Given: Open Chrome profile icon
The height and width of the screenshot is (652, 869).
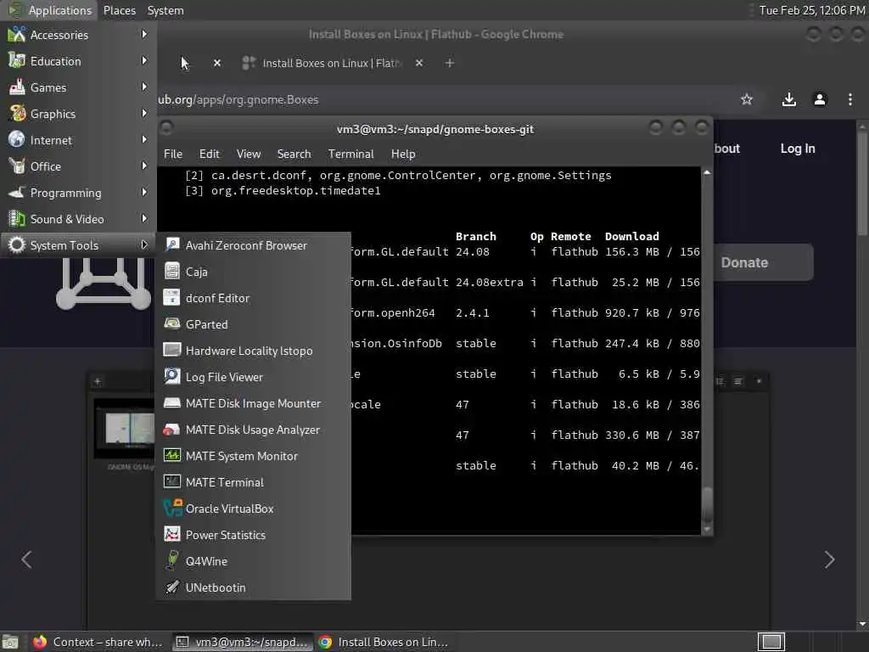Looking at the screenshot, I should (820, 99).
